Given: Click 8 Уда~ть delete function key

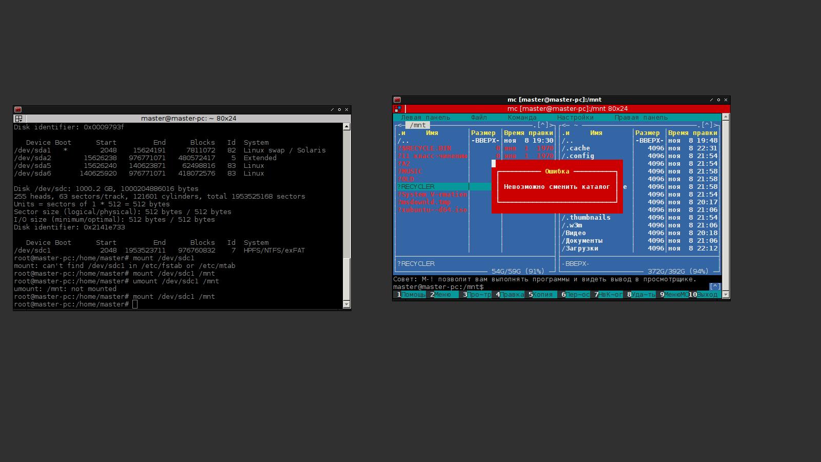Looking at the screenshot, I should tap(641, 295).
